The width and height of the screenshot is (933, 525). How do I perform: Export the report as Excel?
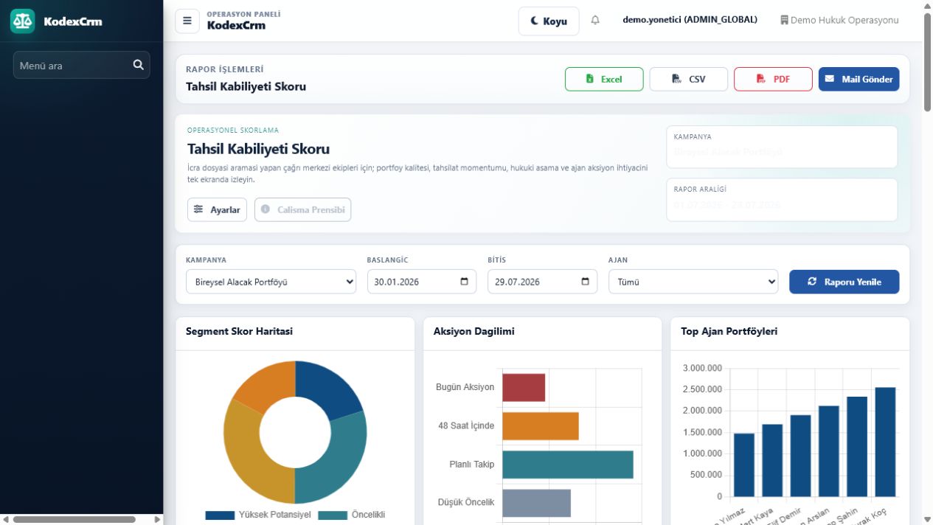pyautogui.click(x=604, y=79)
